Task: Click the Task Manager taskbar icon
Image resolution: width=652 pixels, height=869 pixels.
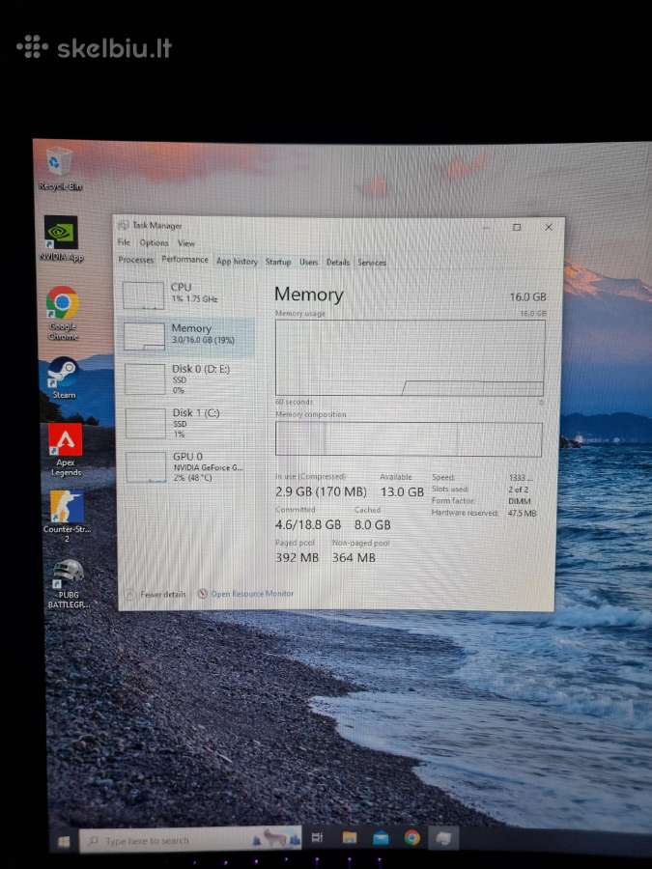Action: point(443,838)
